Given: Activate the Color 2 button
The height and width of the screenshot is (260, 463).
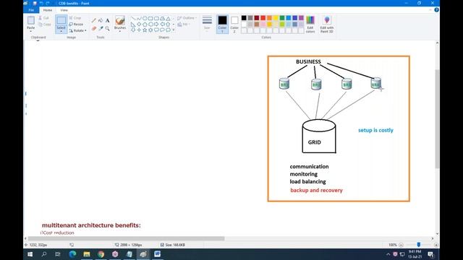Looking at the screenshot, I should click(x=234, y=24).
